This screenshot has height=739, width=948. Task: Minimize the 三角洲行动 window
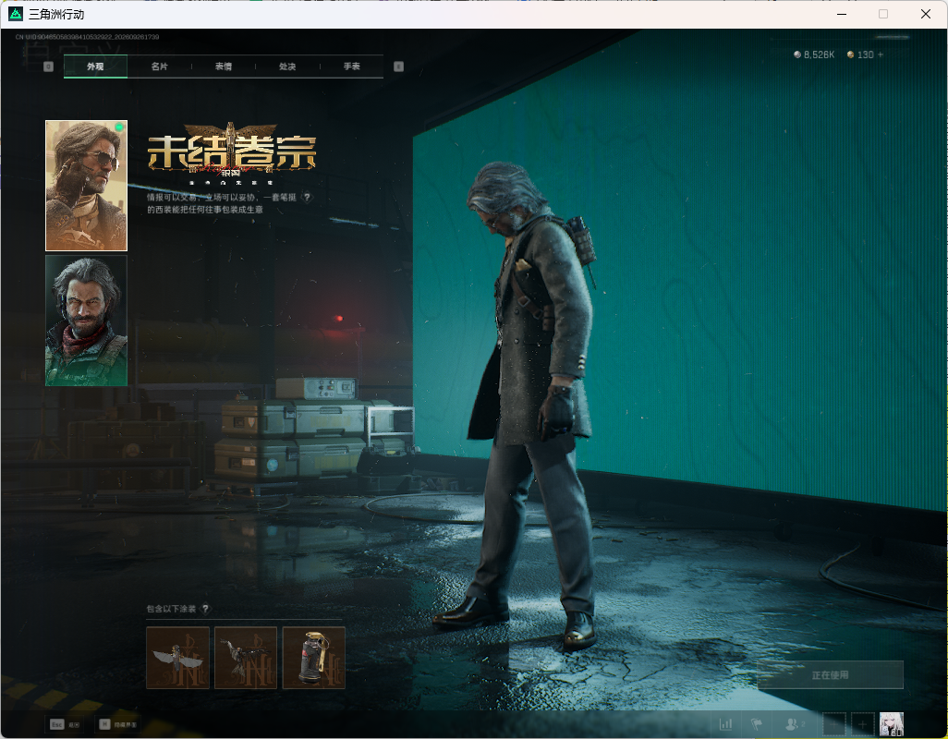tap(842, 14)
